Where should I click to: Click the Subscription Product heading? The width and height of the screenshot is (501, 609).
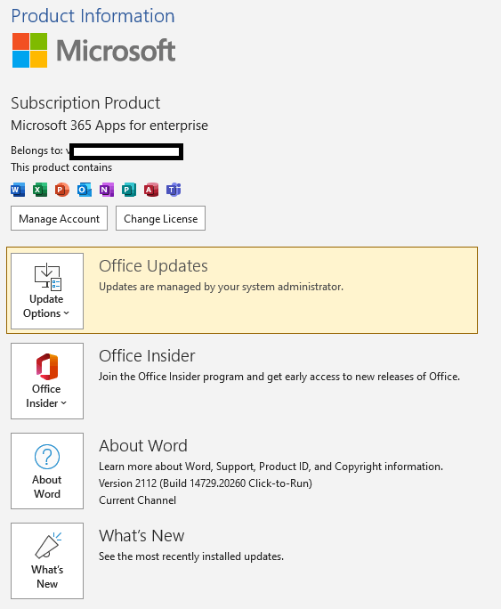coord(85,103)
